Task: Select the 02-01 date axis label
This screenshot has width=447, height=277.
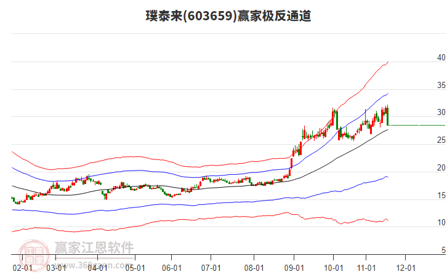Action: click(23, 268)
